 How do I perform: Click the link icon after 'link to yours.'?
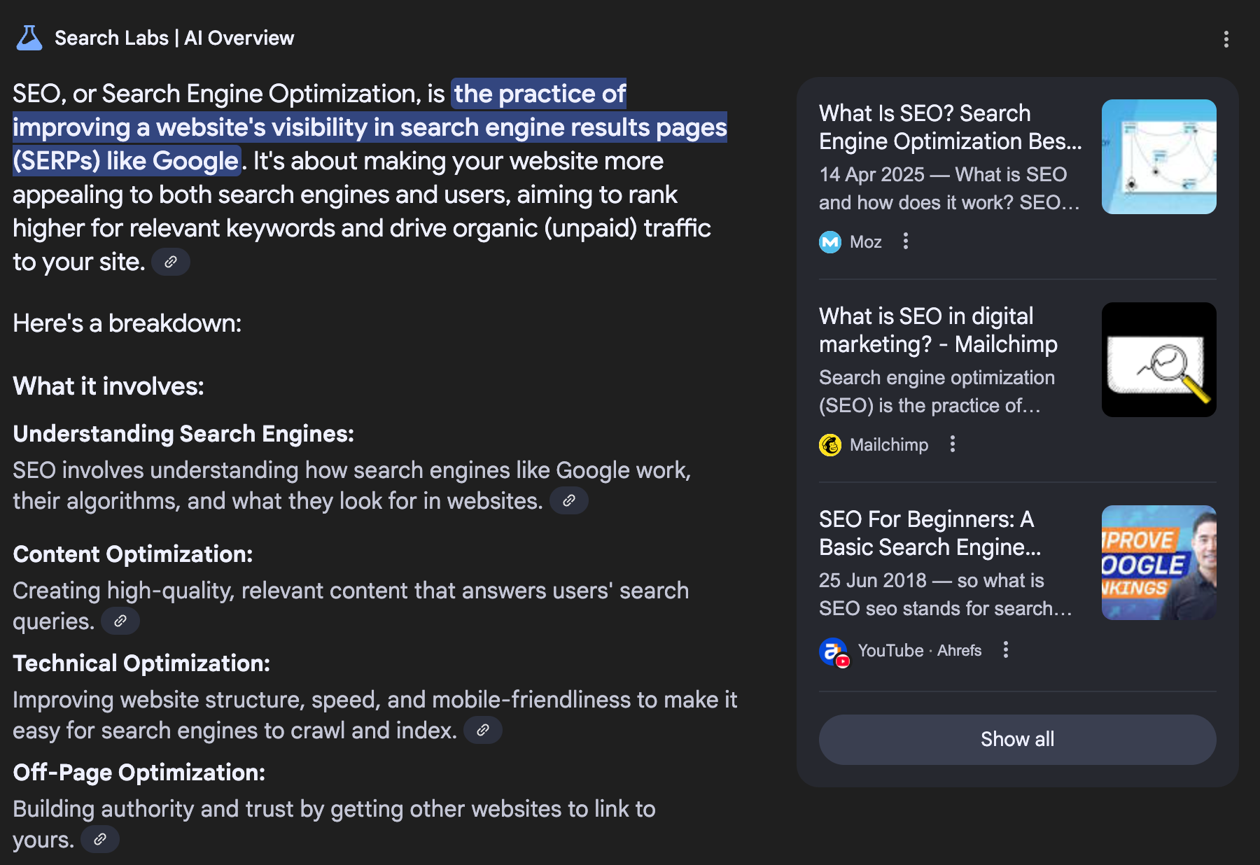click(100, 839)
